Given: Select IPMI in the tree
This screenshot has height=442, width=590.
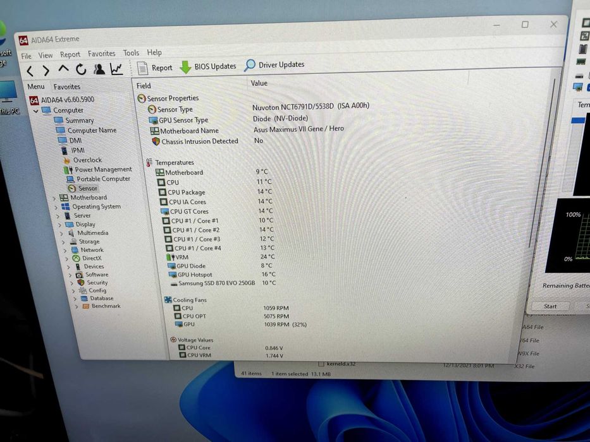Looking at the screenshot, I should [73, 150].
